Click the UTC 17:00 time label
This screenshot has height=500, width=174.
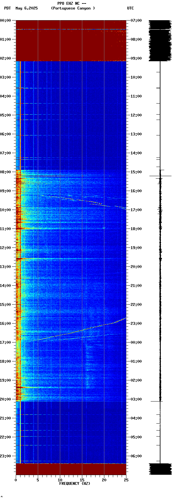point(136,210)
